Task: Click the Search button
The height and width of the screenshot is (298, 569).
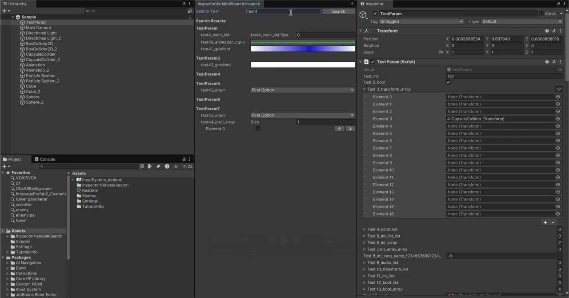Action: pyautogui.click(x=338, y=11)
